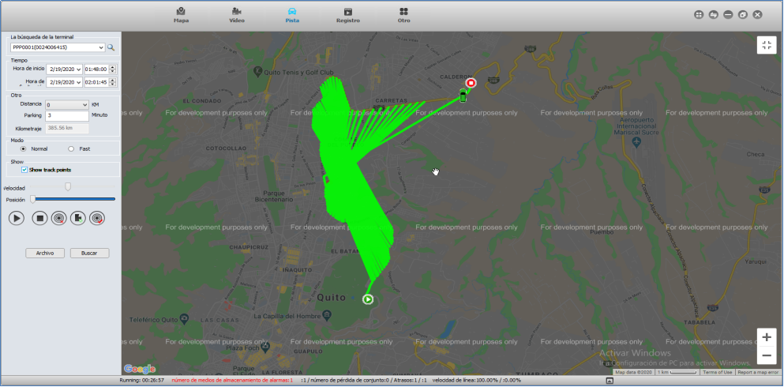Open the Registro tab
The width and height of the screenshot is (784, 387).
(348, 15)
